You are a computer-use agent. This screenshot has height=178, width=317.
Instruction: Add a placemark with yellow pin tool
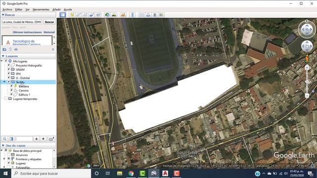click(72, 15)
